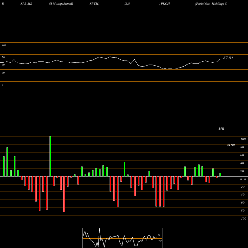Image resolution: width=248 pixels, height=248 pixels.
Task: Click the MR indicator title
Action: coord(221,129)
